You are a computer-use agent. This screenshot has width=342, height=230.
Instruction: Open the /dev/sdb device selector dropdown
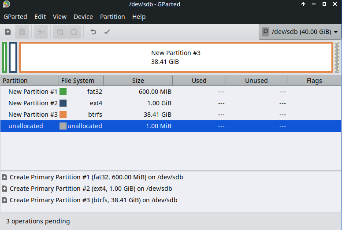(x=300, y=32)
